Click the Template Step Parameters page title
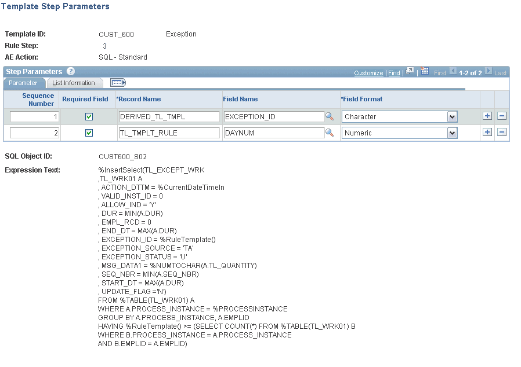 [x=55, y=6]
